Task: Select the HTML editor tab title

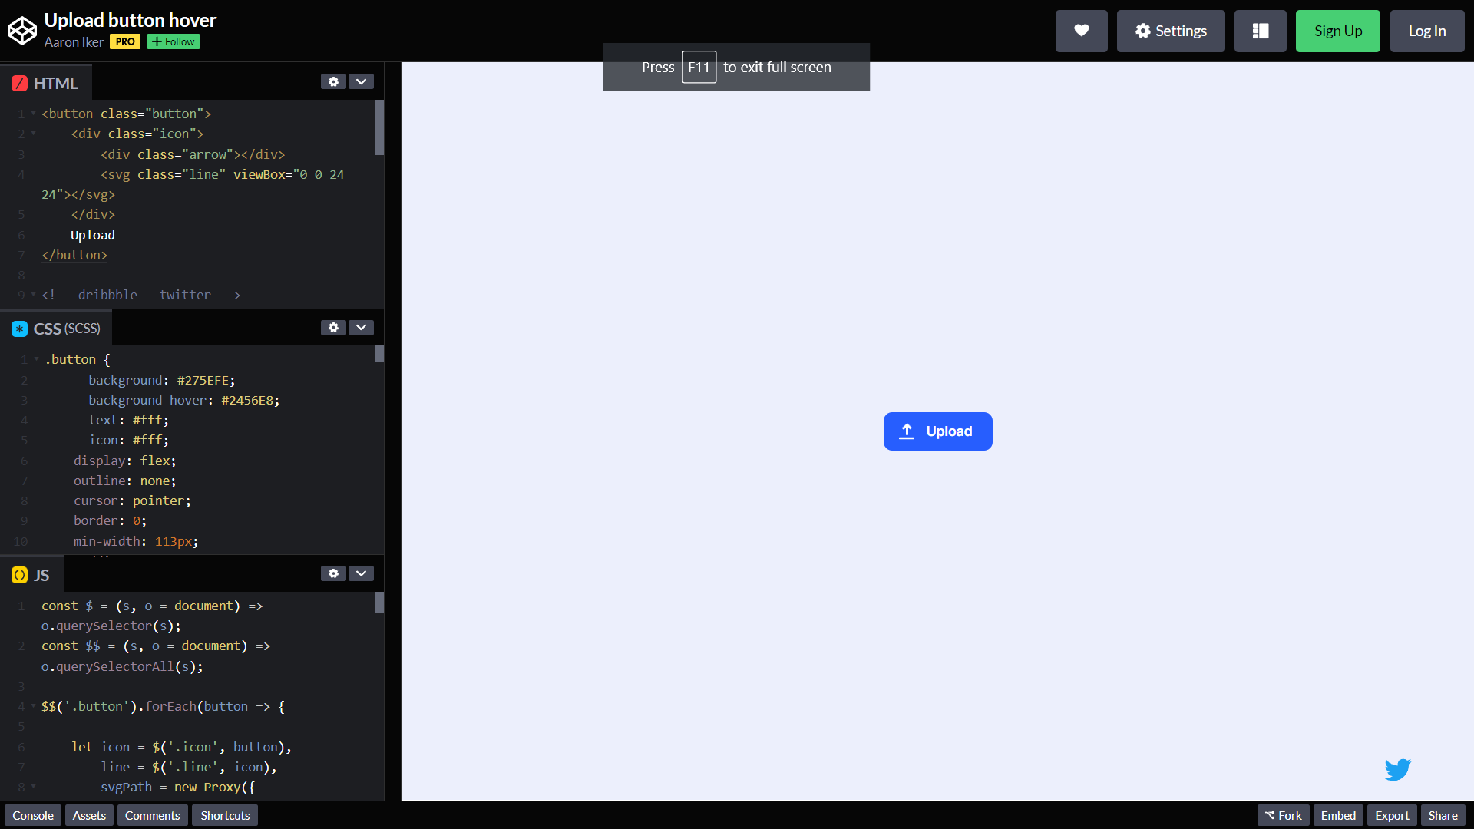Action: click(46, 83)
